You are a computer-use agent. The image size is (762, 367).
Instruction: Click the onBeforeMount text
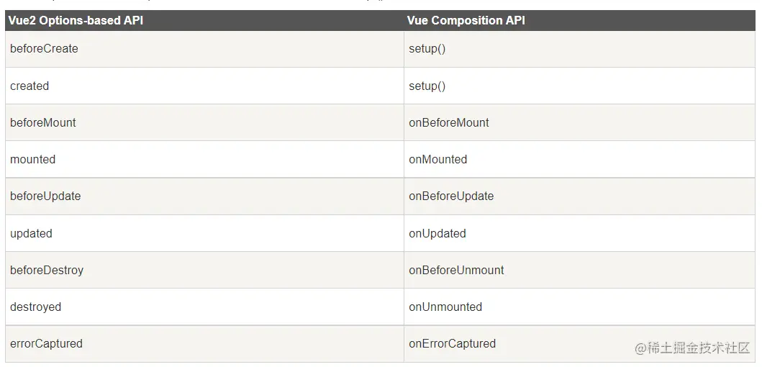coord(449,122)
